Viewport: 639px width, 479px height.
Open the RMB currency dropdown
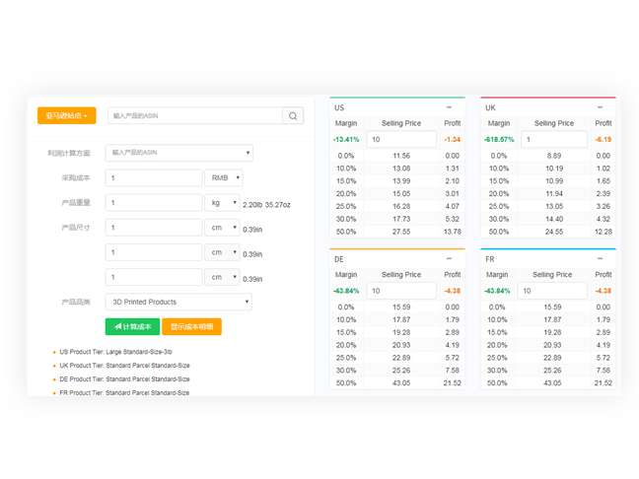222,178
